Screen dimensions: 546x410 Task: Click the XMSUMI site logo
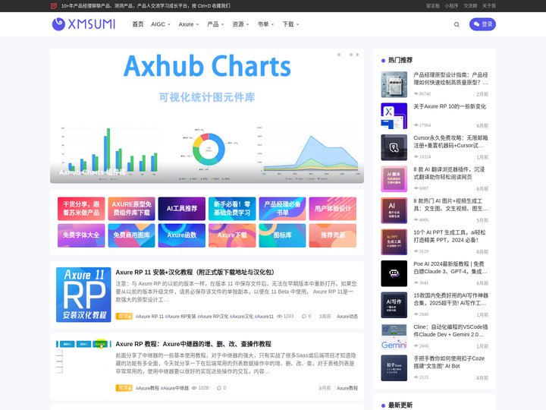coord(83,24)
